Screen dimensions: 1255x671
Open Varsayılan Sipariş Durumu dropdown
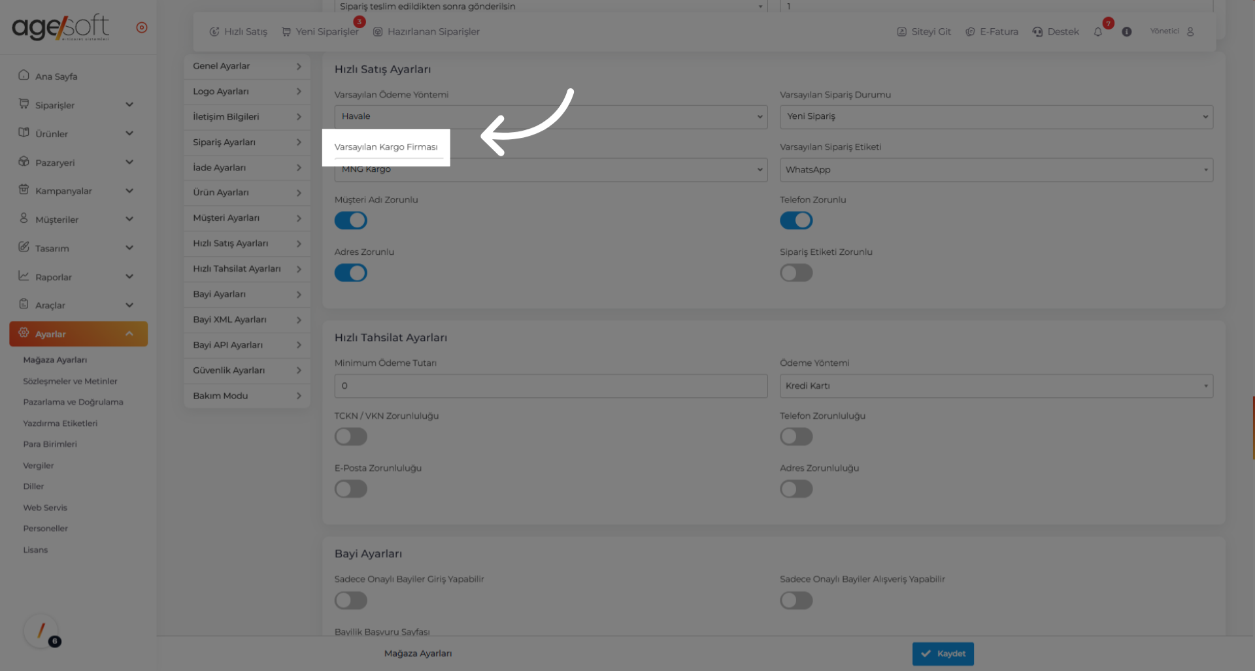tap(996, 117)
